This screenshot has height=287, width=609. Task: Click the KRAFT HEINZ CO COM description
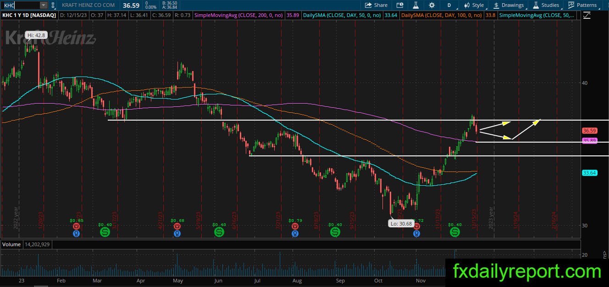tap(88, 6)
